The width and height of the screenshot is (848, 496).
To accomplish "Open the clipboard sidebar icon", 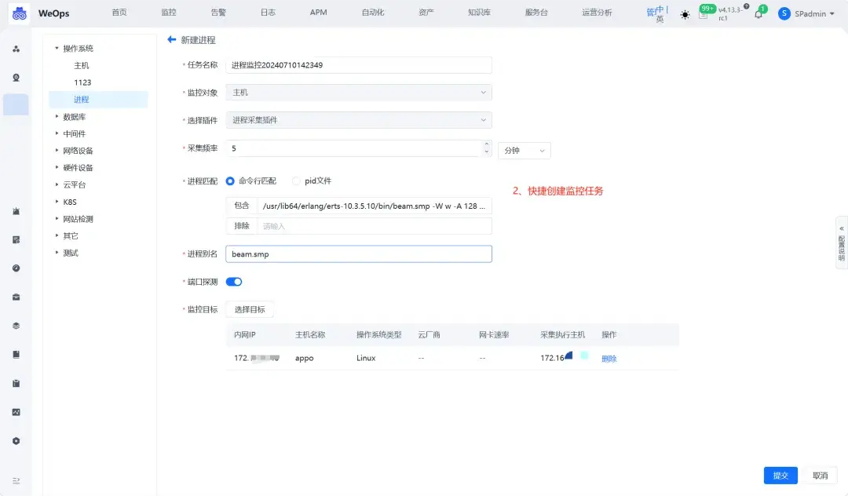I will [16, 383].
